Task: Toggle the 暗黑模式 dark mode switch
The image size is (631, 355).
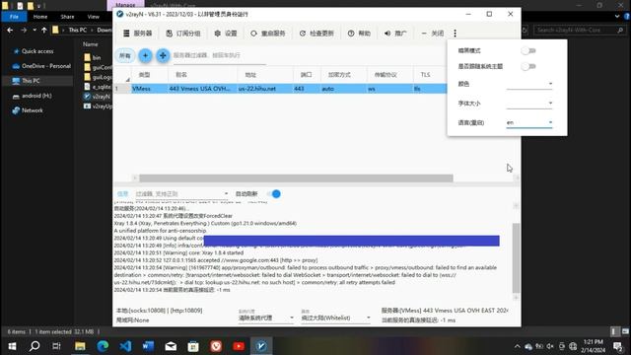Action: pyautogui.click(x=528, y=50)
